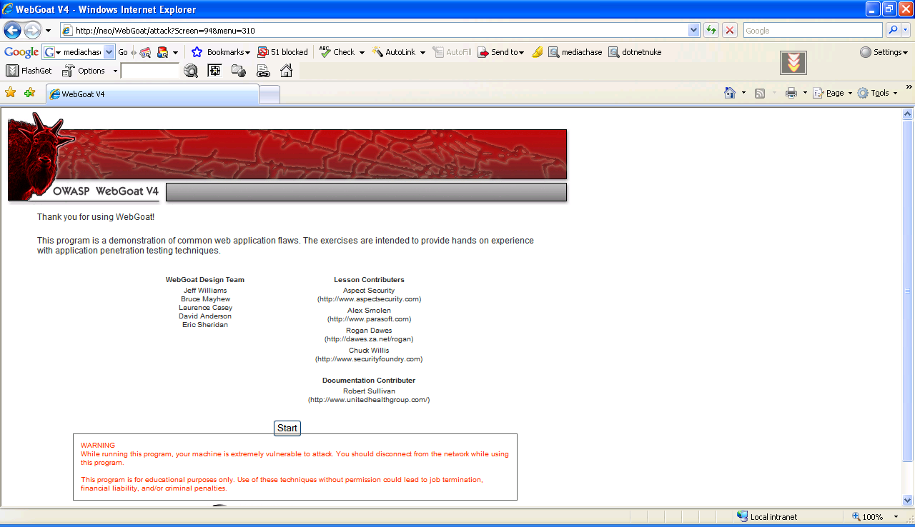The width and height of the screenshot is (915, 527).
Task: Click the 51 blocked popup blocker
Action: [282, 52]
